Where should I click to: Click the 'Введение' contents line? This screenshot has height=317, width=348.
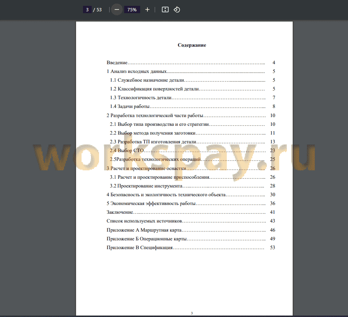click(x=191, y=63)
